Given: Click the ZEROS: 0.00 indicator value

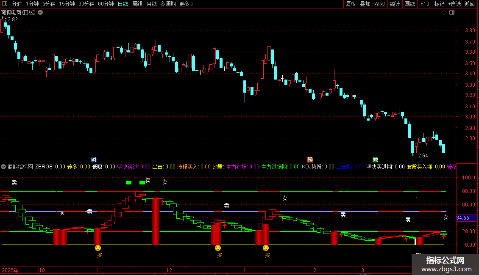Looking at the screenshot, I should pos(50,167).
